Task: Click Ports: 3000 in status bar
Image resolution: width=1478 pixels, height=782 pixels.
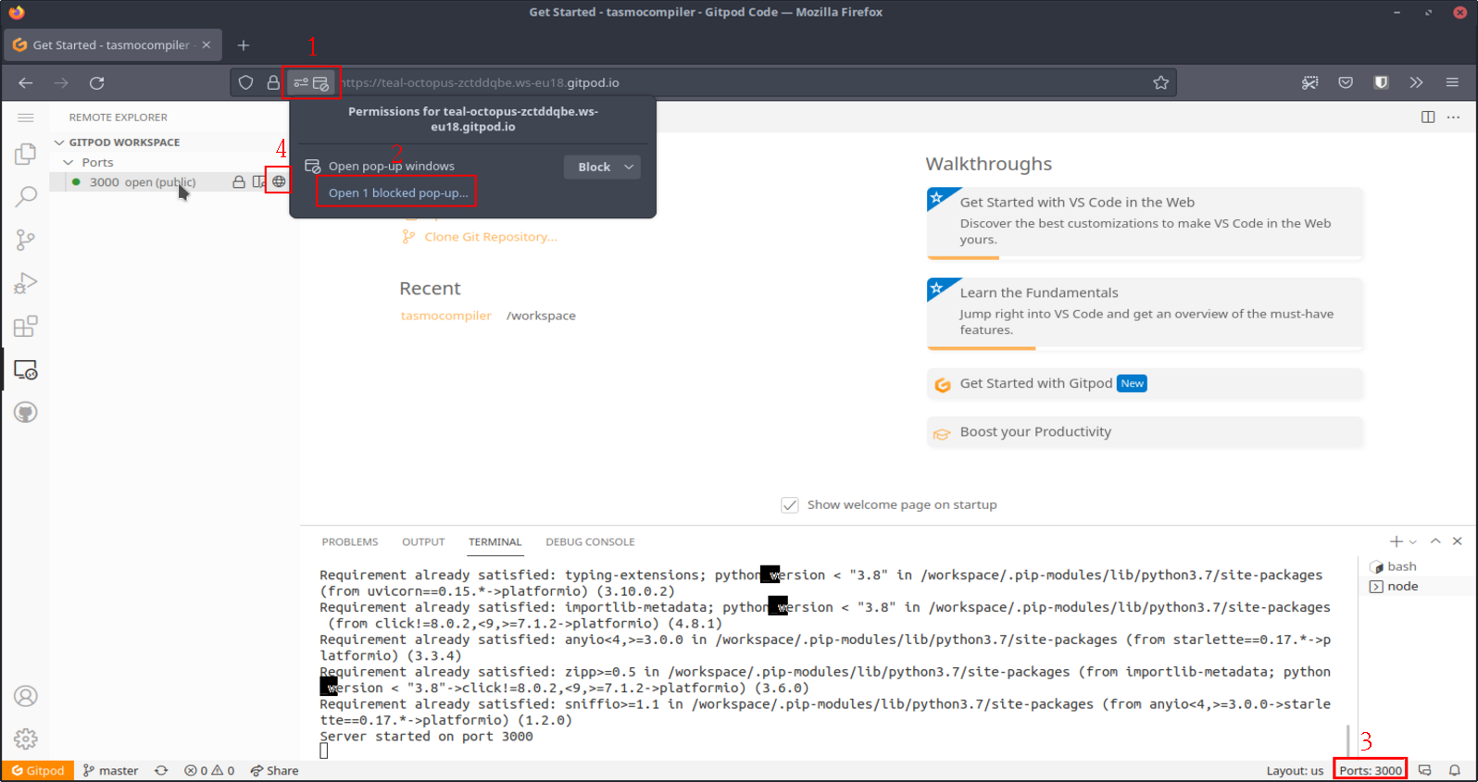Action: pyautogui.click(x=1371, y=770)
